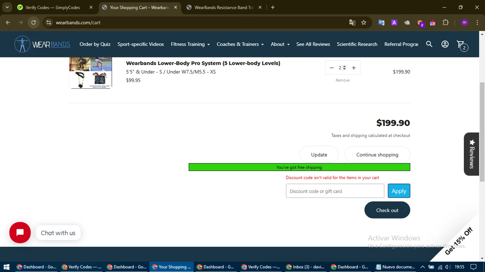Open the Chrome profile avatar
Image resolution: width=485 pixels, height=272 pixels.
click(x=465, y=23)
